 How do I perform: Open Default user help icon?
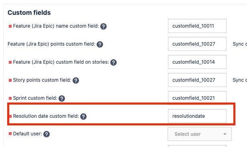47,134
